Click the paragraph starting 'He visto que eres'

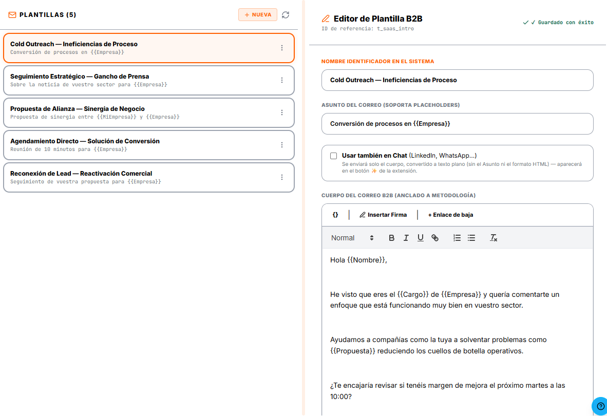(x=445, y=300)
